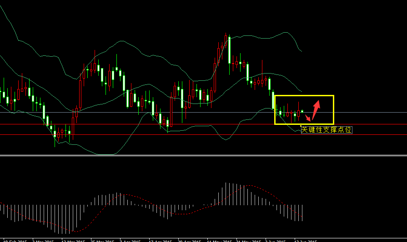Select the 关键性支撑点位 text label

coord(326,130)
